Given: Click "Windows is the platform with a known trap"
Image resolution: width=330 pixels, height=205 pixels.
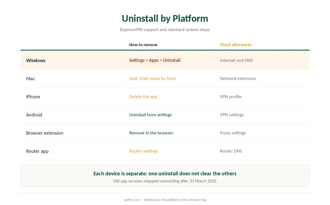Looking at the screenshot, I should 175,200.
